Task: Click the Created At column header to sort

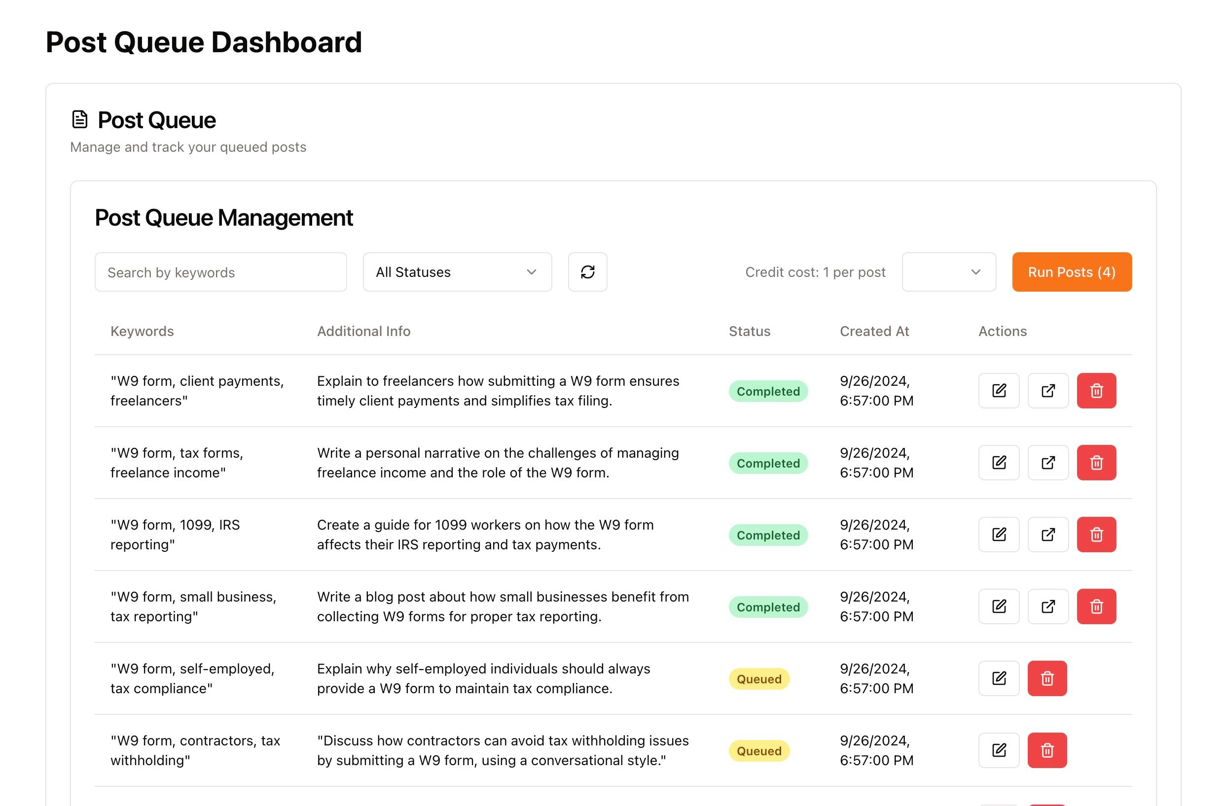Action: click(873, 330)
